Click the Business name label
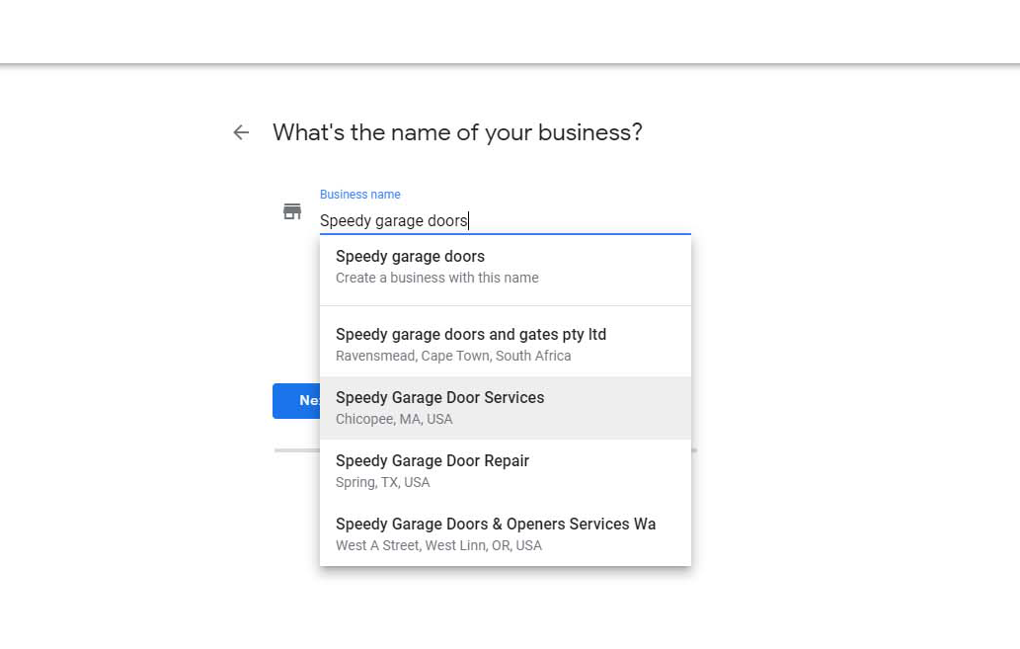The height and width of the screenshot is (649, 1020). pos(359,194)
